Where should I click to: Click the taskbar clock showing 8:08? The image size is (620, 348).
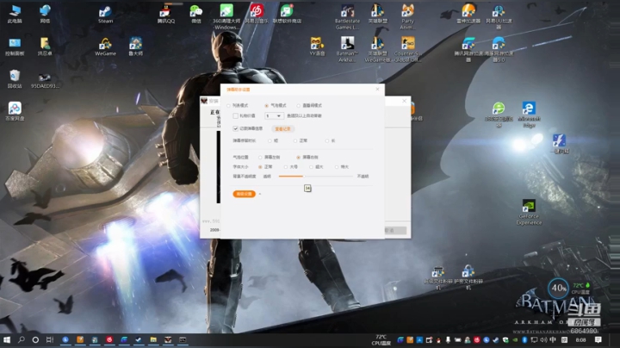coord(580,339)
